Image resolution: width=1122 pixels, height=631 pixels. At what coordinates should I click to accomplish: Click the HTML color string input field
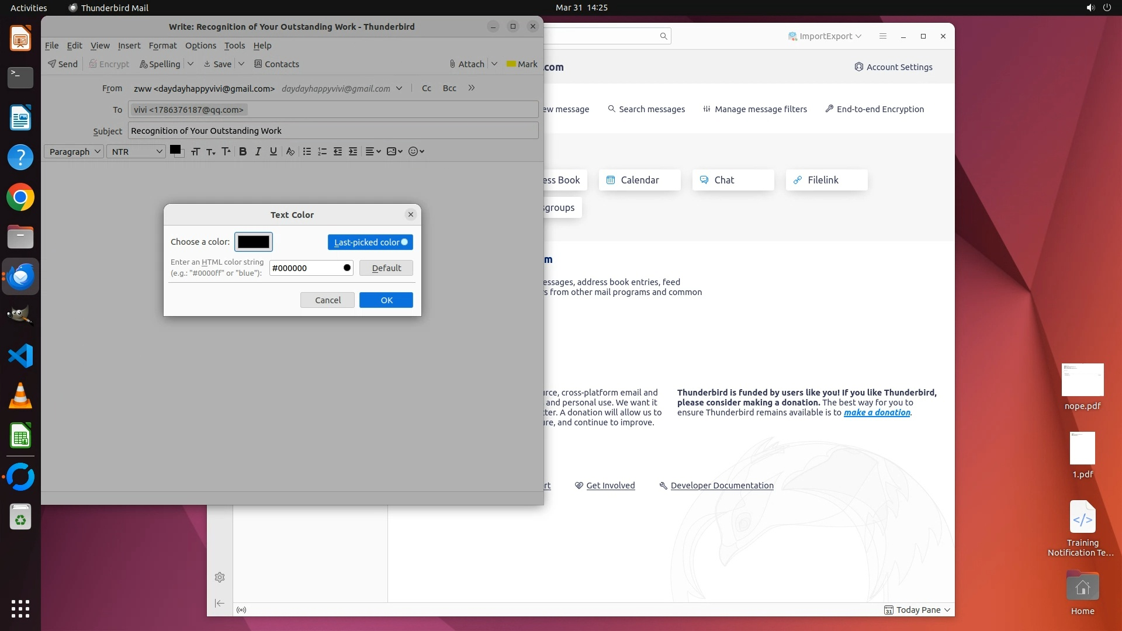pos(305,268)
